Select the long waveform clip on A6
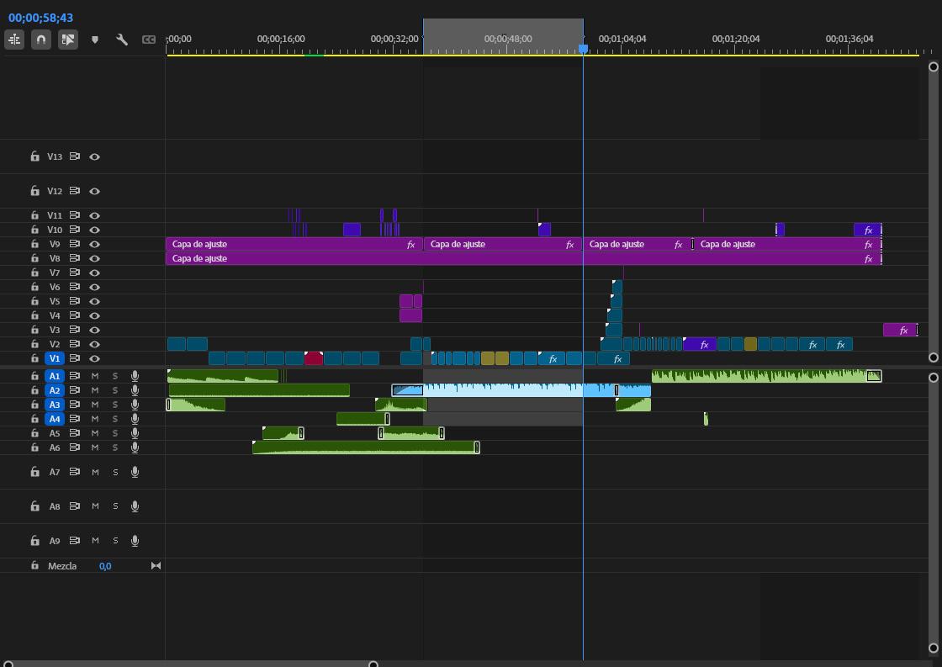The height and width of the screenshot is (667, 942). point(366,447)
